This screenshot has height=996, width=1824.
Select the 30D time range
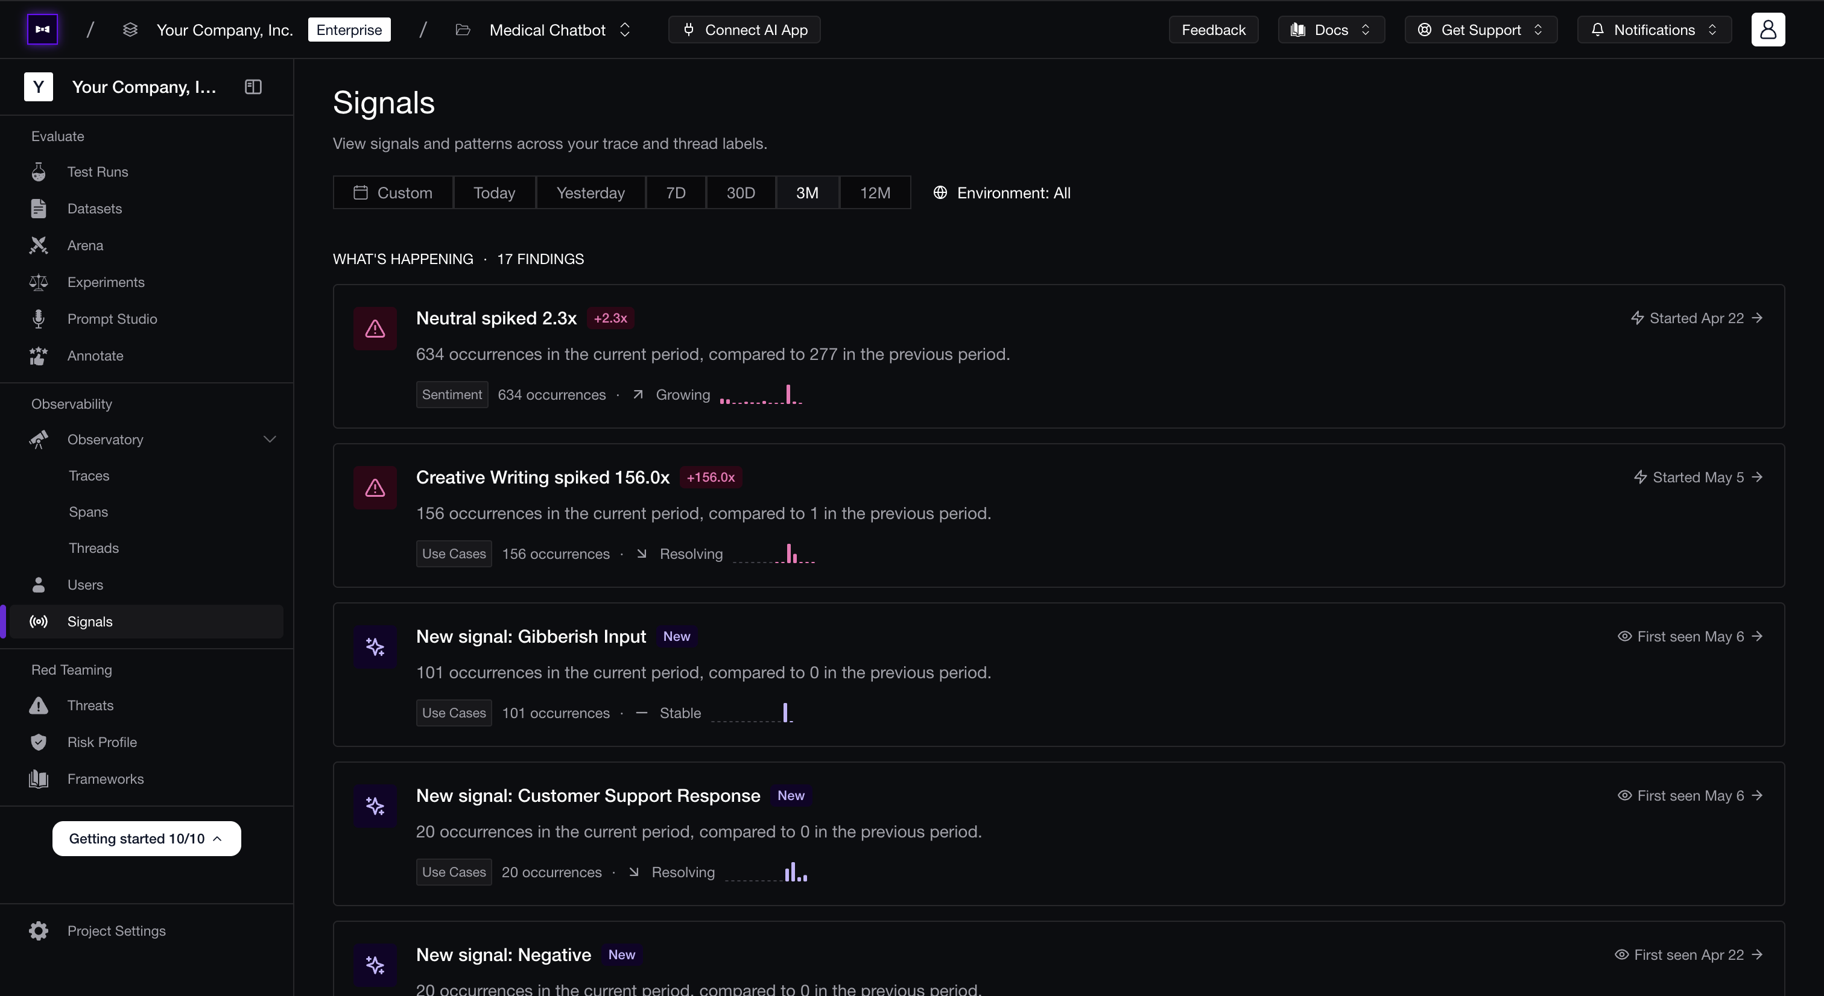coord(741,192)
